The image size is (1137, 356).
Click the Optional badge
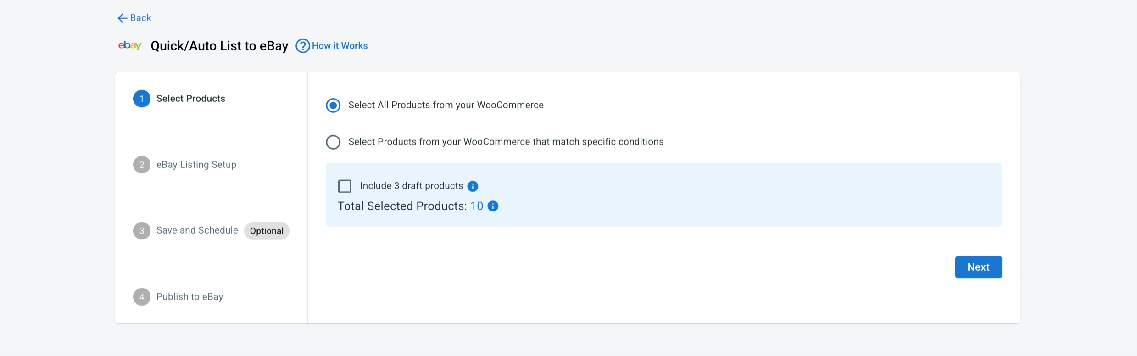click(267, 231)
